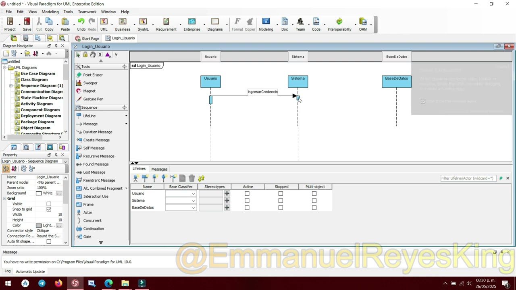Screen dimensions: 516x290
Task: Click the Code toolbar icon
Action: click(x=316, y=24)
